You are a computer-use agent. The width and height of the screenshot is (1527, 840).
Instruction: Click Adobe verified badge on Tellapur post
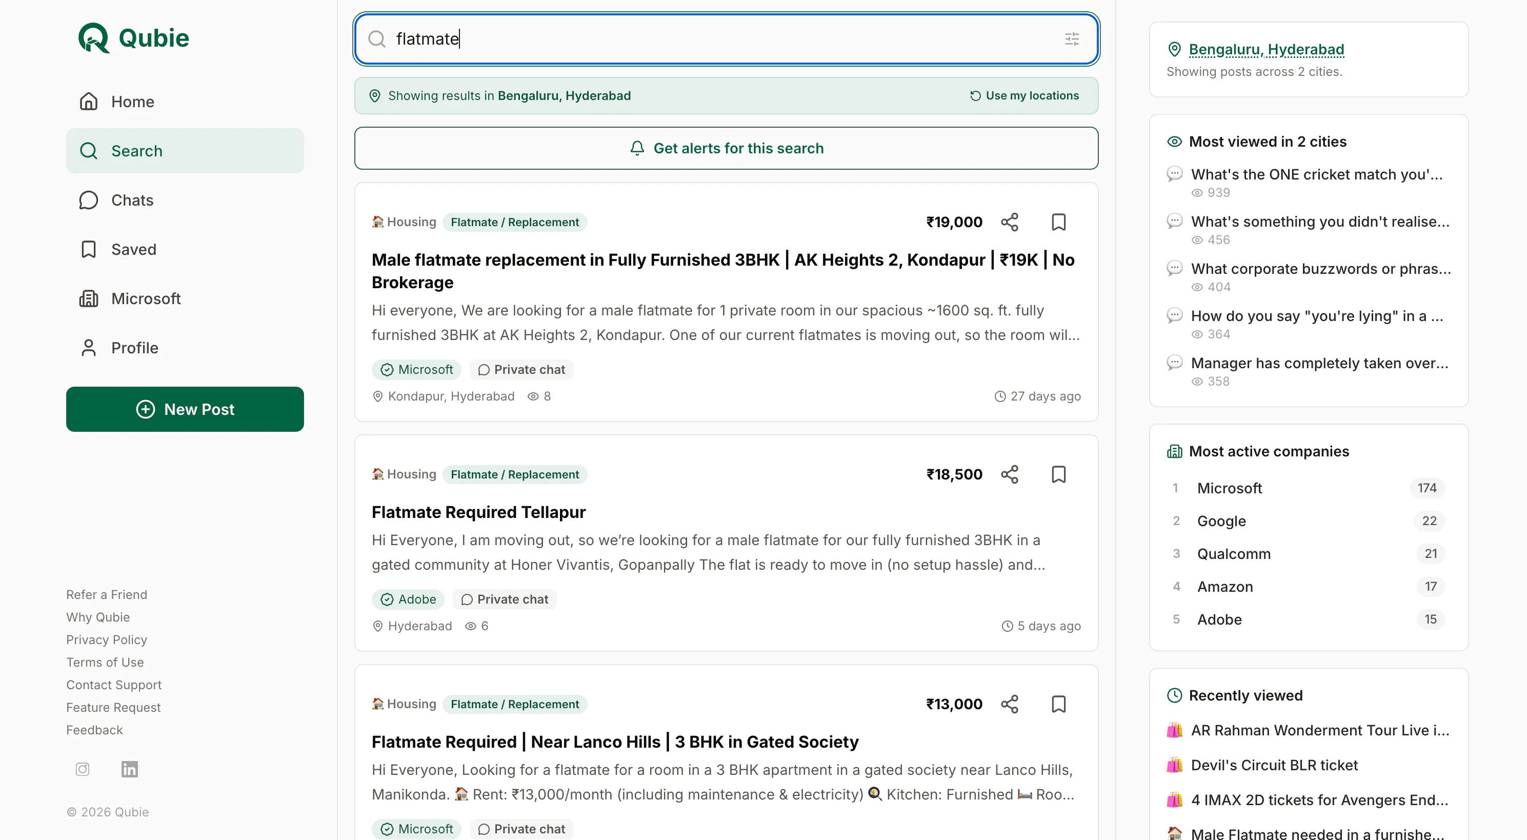point(409,599)
